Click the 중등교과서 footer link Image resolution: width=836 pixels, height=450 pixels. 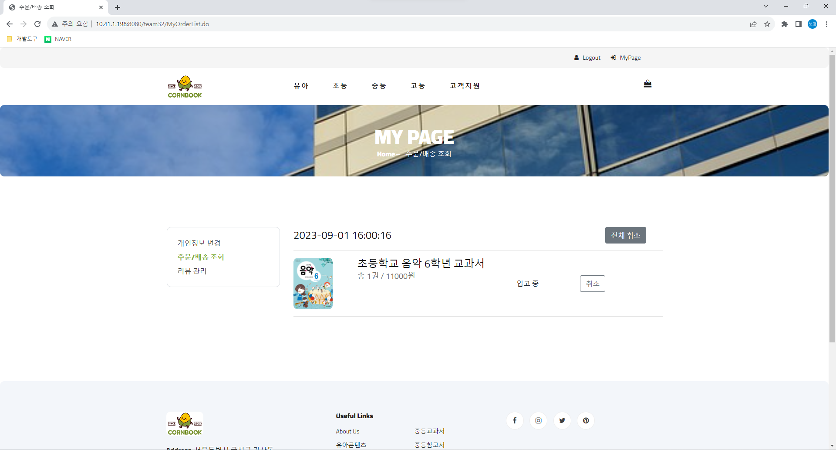429,431
